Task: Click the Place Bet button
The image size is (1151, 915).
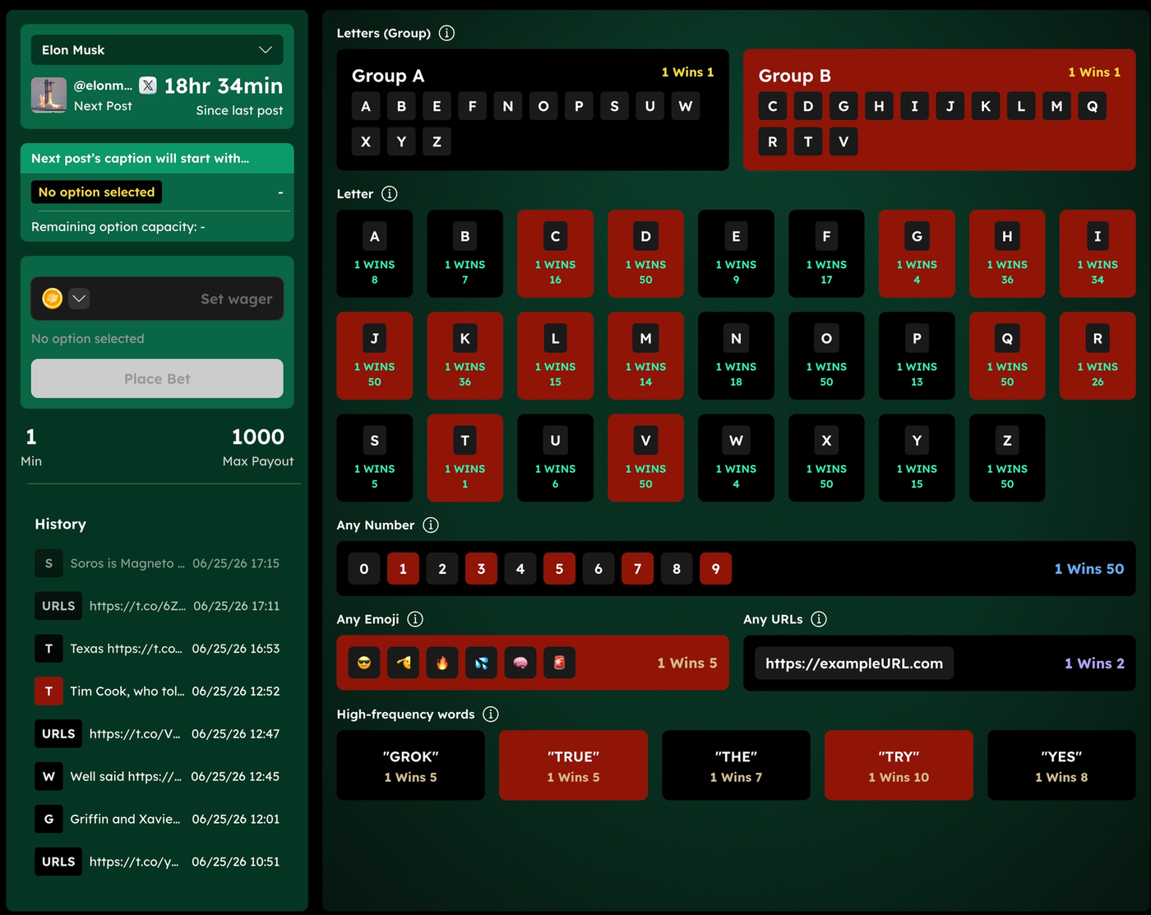Action: point(157,379)
